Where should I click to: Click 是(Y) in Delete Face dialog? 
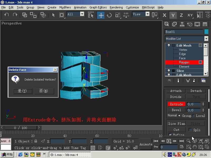pos(23,91)
